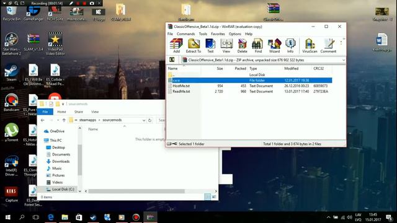The height and width of the screenshot is (223, 397).
Task: Select Local Disk (C:) in sidebar
Action: click(60, 189)
